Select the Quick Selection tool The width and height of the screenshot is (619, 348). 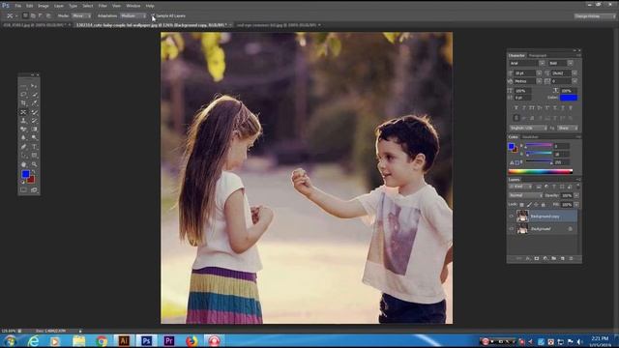click(x=35, y=95)
